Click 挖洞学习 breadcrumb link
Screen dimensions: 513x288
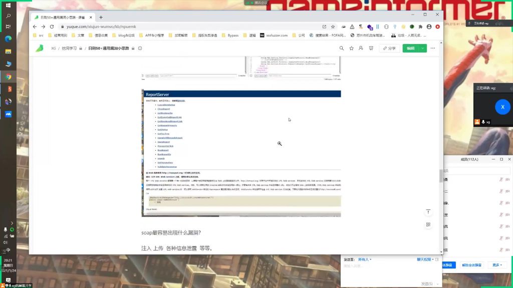click(x=69, y=48)
